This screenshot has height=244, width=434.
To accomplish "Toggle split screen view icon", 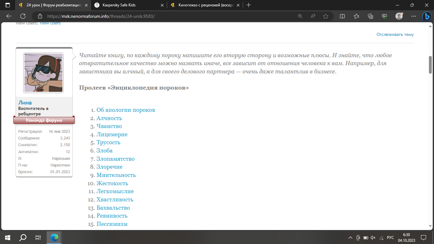I will [x=342, y=16].
